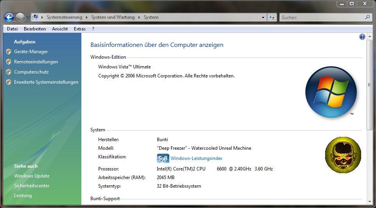Open Remoteeinstellungen link
This screenshot has height=208, width=376.
click(x=36, y=62)
